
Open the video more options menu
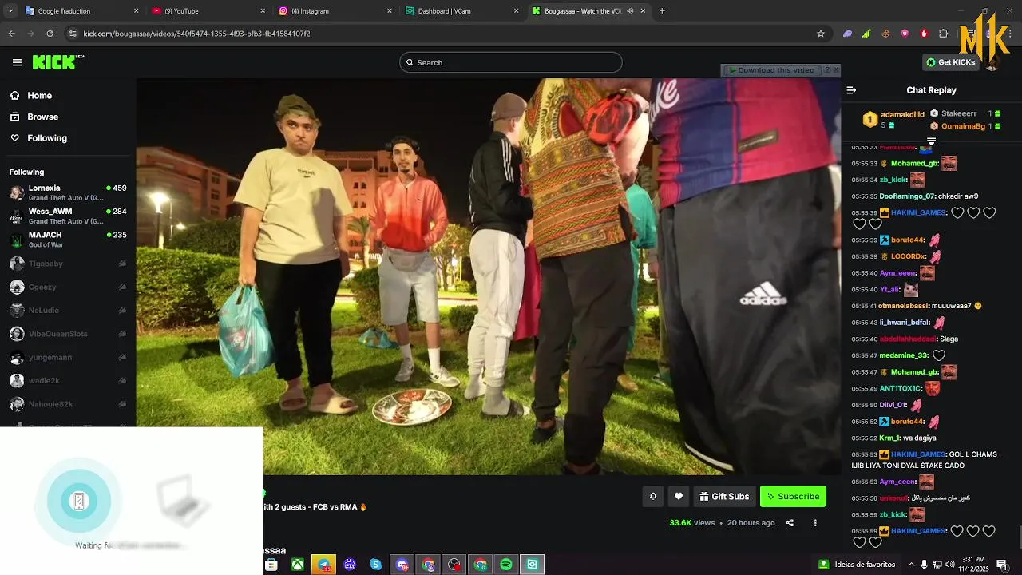point(815,523)
